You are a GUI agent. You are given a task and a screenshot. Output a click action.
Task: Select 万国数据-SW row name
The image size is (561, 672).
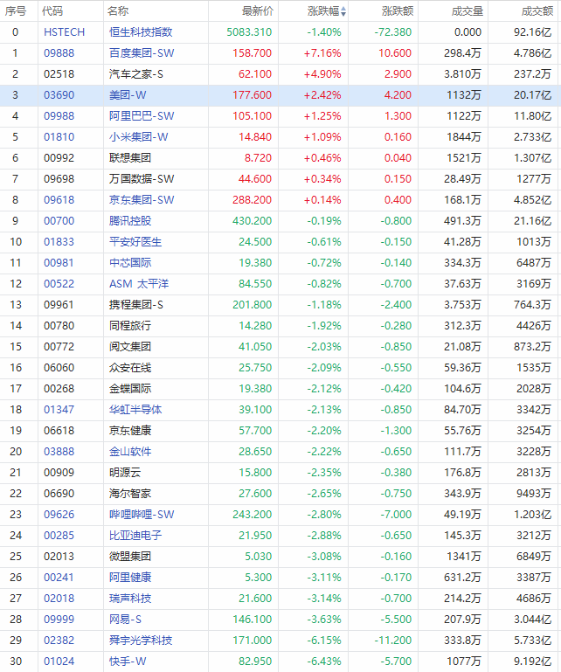(x=142, y=179)
